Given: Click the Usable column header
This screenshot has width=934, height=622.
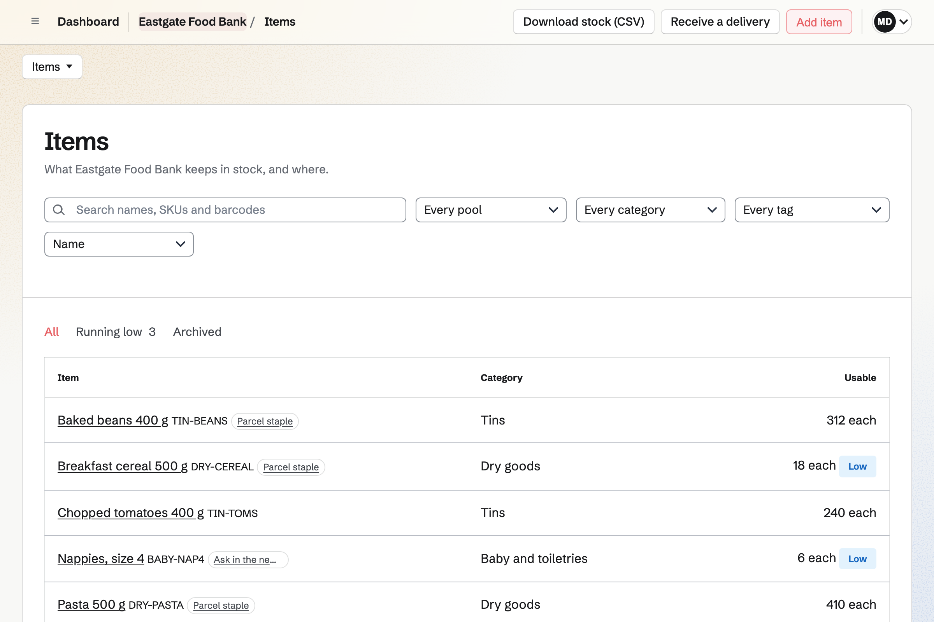Looking at the screenshot, I should pyautogui.click(x=860, y=377).
